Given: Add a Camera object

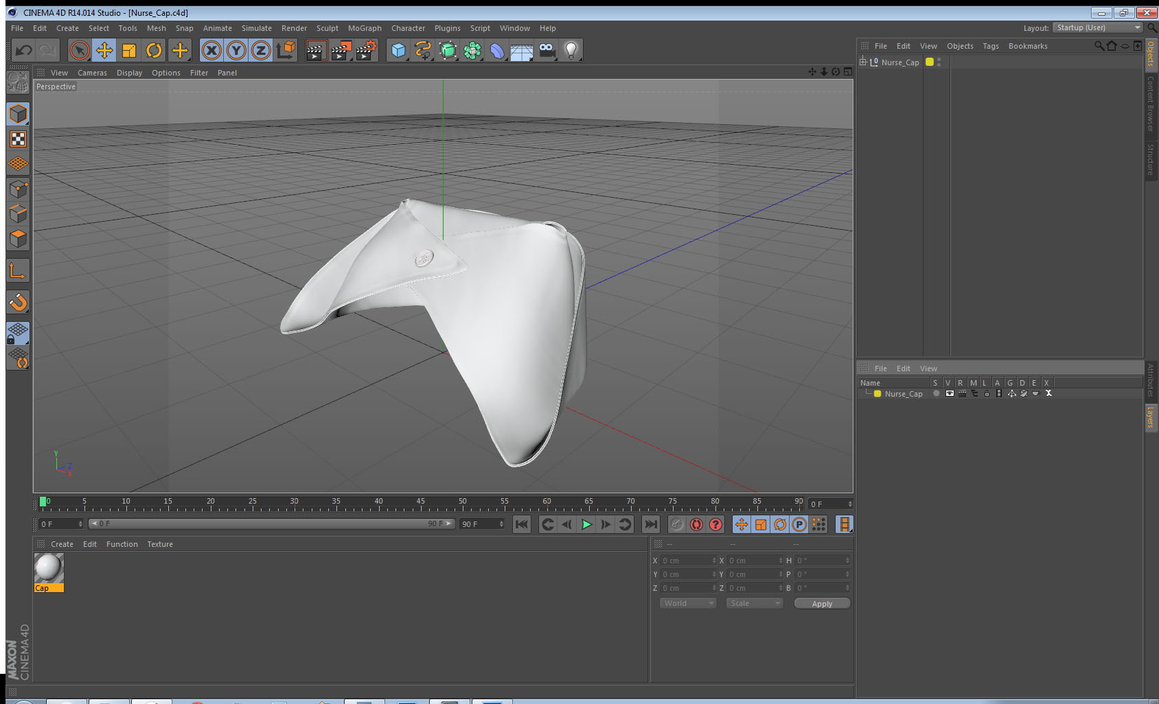Looking at the screenshot, I should point(547,50).
